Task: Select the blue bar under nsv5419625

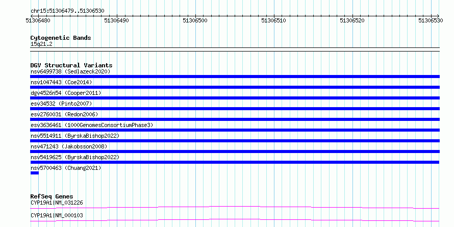Action: point(235,162)
